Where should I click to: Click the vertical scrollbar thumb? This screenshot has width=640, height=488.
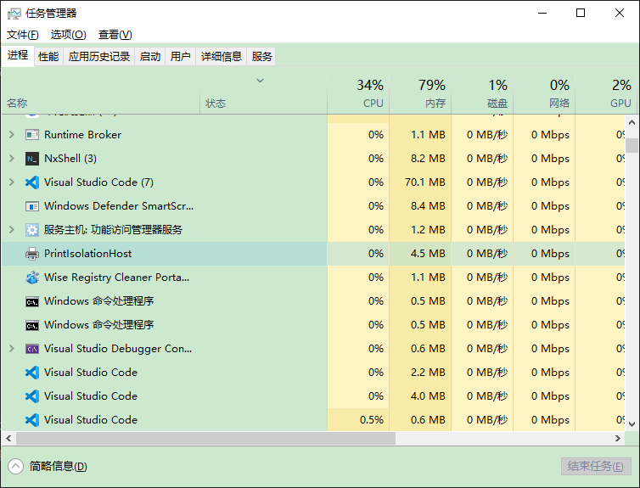click(x=632, y=145)
